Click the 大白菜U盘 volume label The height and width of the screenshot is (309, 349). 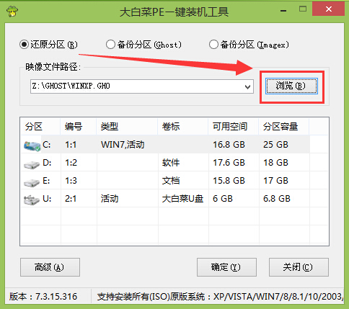[x=182, y=199]
